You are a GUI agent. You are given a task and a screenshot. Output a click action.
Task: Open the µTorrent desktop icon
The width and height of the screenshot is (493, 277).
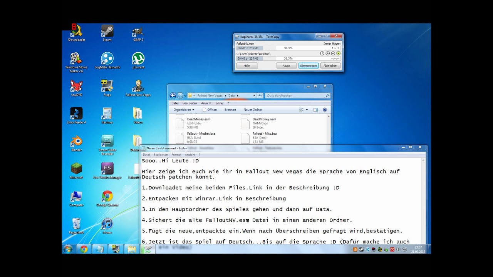click(138, 61)
